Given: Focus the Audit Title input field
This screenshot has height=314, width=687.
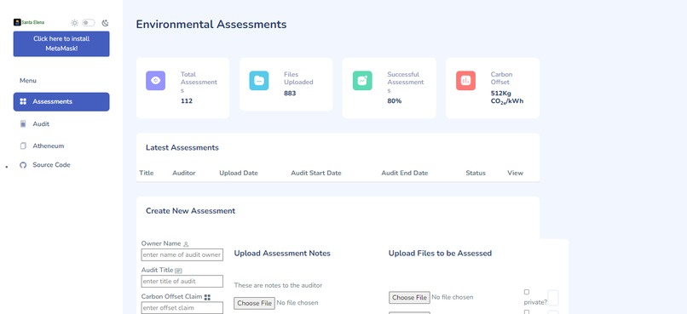Looking at the screenshot, I should 182,281.
